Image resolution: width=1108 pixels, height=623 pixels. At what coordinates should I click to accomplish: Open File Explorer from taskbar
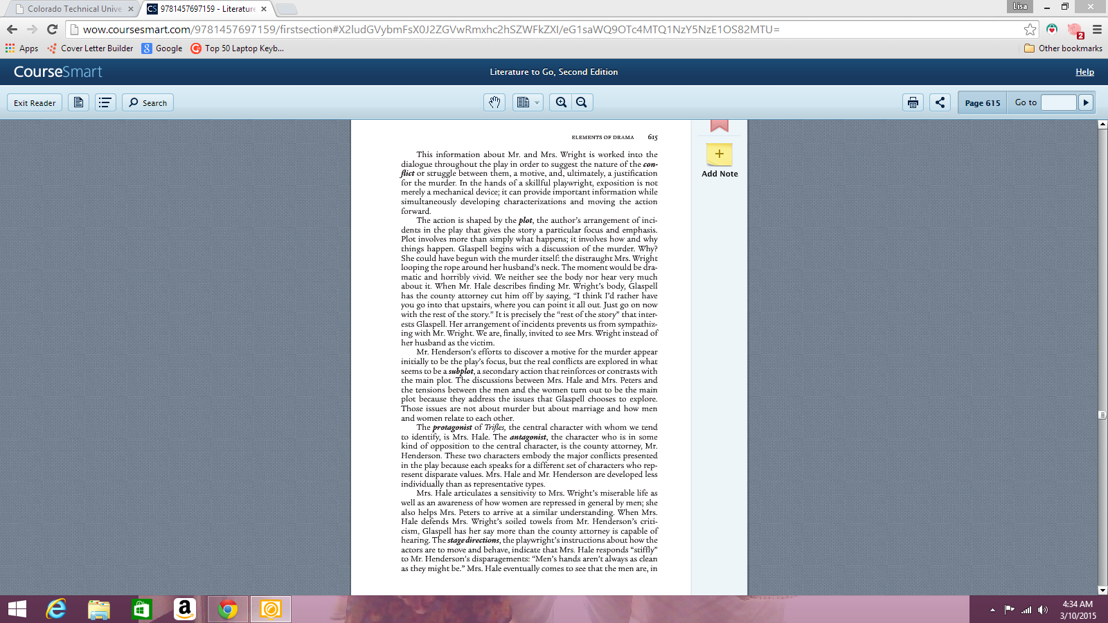point(99,609)
